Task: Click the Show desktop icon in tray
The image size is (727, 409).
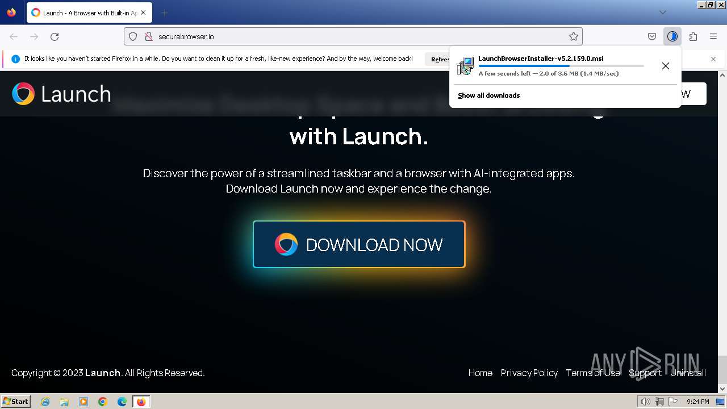Action: click(721, 402)
